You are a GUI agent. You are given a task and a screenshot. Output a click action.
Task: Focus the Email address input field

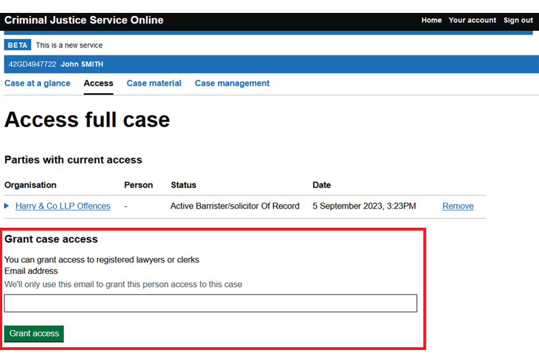click(211, 303)
